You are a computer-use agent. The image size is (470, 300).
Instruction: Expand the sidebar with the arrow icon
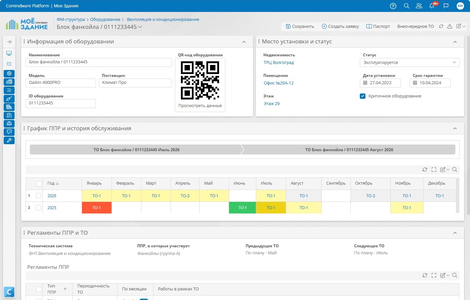coord(9,42)
